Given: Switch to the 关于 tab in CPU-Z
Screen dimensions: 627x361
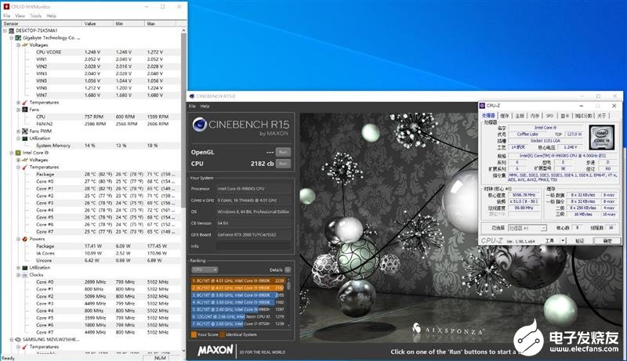Looking at the screenshot, I should tap(601, 115).
